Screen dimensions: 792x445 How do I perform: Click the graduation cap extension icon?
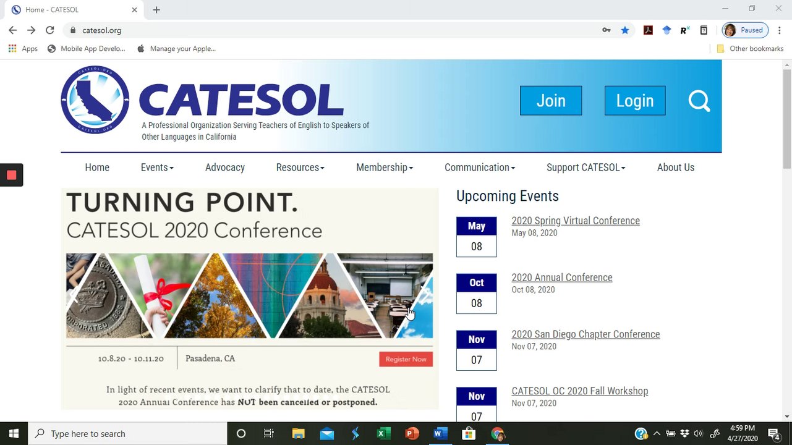click(x=666, y=30)
